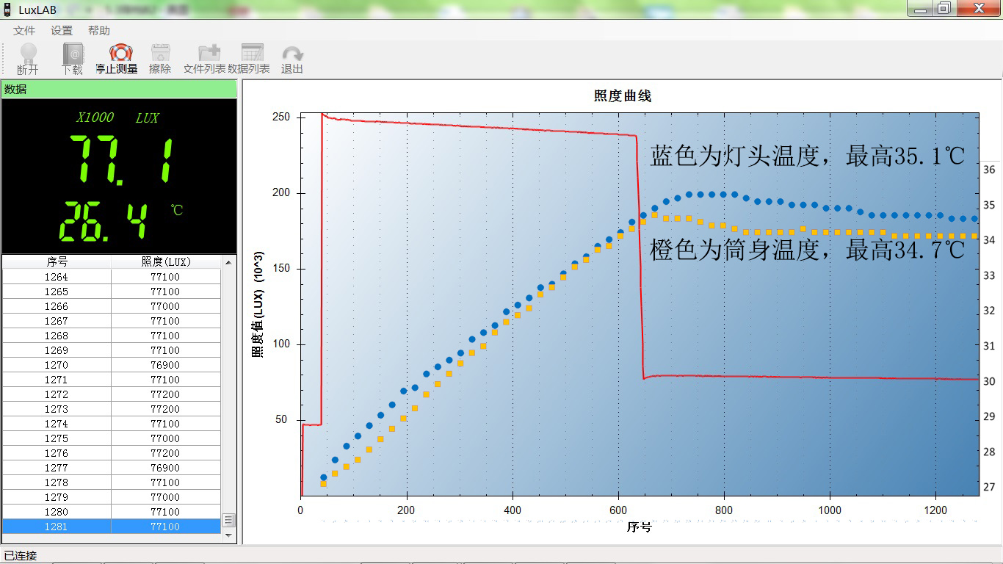Open the 帮助 menu
The width and height of the screenshot is (1003, 564).
99,31
